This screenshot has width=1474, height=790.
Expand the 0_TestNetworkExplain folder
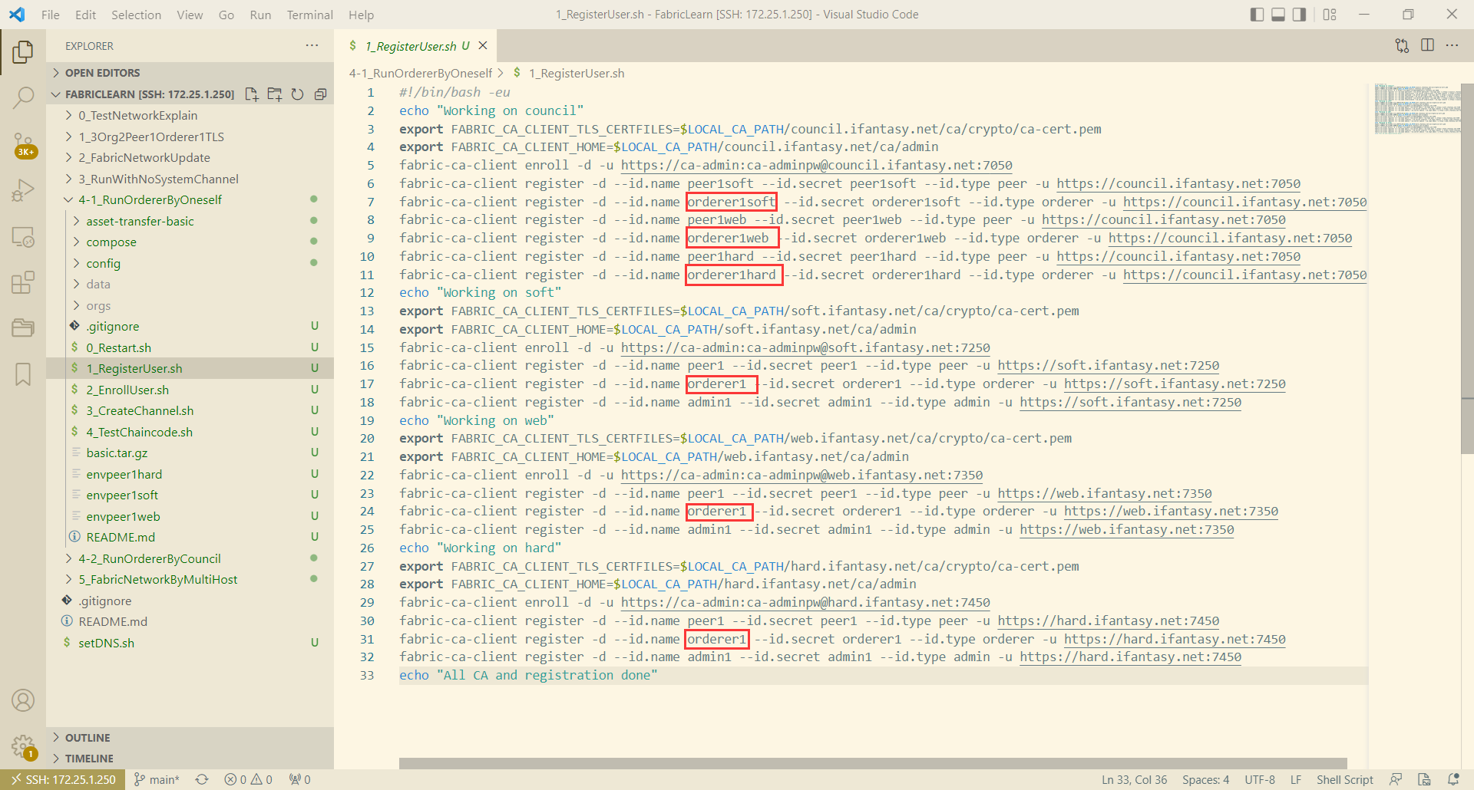tap(137, 115)
